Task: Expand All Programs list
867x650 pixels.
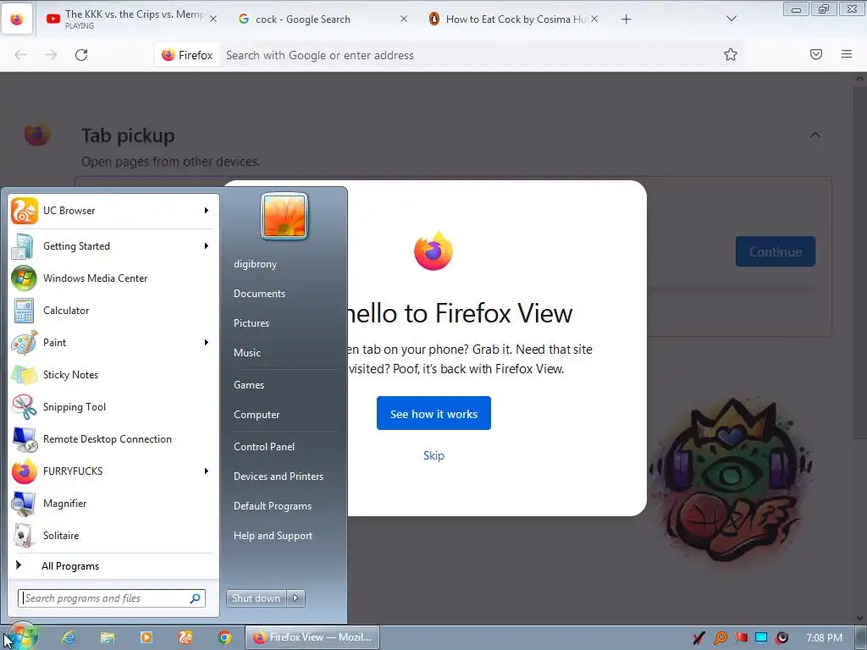Action: 111,566
